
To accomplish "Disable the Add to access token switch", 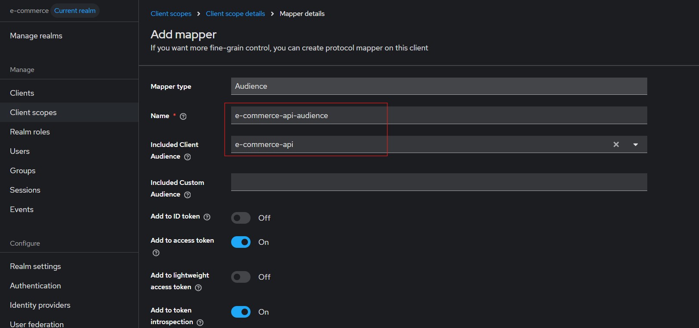I will tap(241, 242).
